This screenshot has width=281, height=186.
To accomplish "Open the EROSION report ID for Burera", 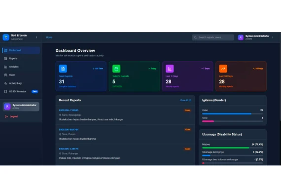I will (x=69, y=130).
